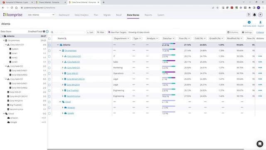
Task: Open the notifications bell icon
Action: click(254, 15)
